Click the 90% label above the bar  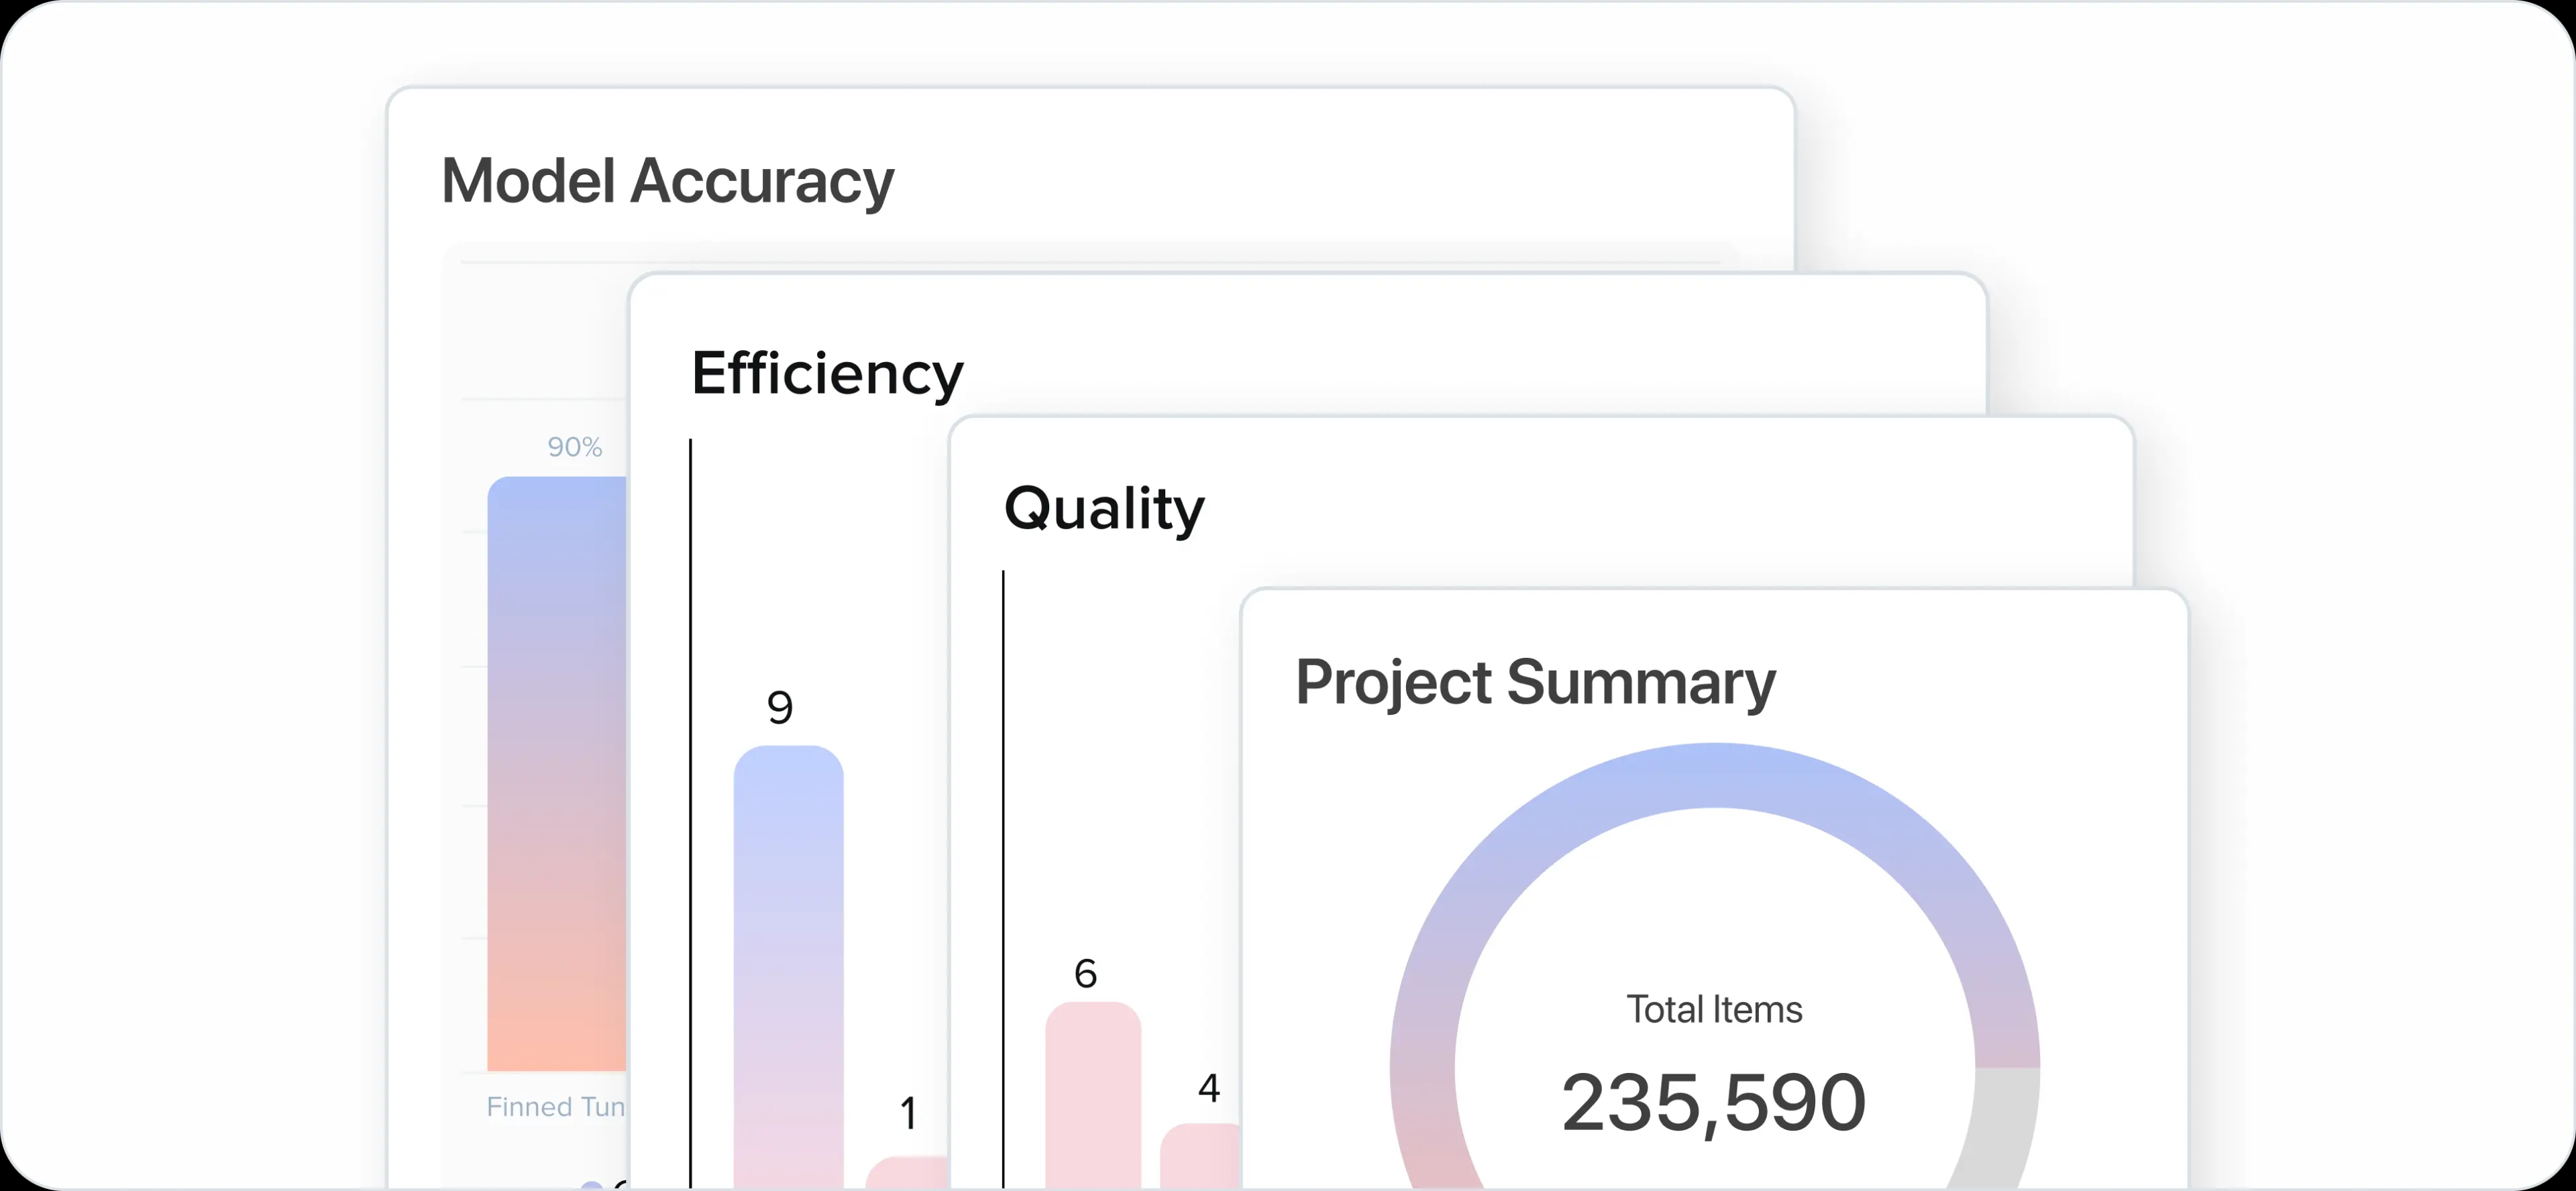point(574,447)
